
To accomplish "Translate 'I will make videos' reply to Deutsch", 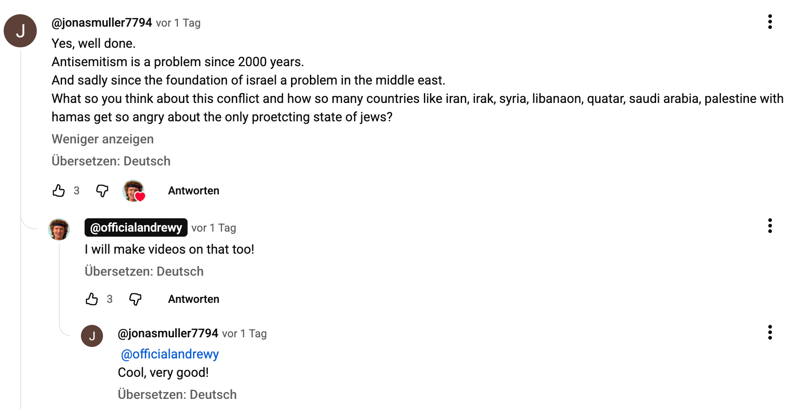I will point(144,272).
